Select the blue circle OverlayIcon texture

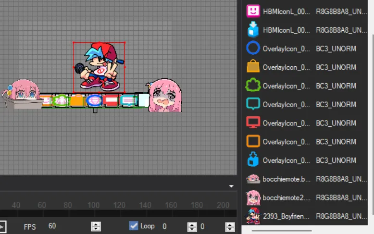(286, 49)
